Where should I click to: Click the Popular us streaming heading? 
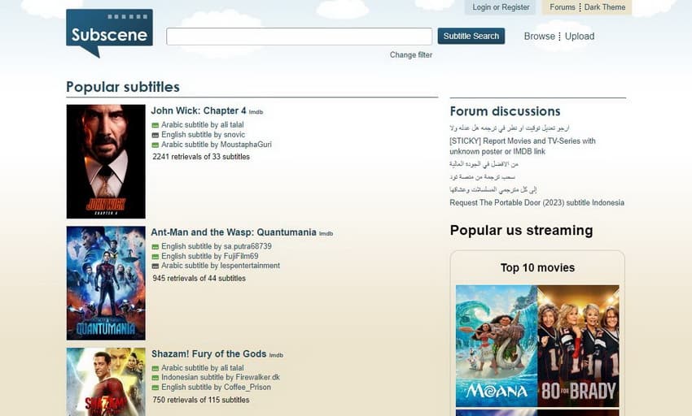(x=521, y=230)
